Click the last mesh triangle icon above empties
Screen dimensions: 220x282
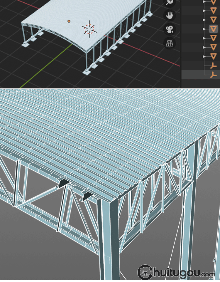tap(213, 56)
